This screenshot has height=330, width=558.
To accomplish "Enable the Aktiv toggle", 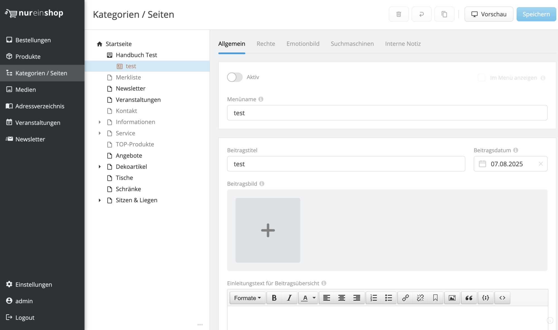I will (x=235, y=77).
